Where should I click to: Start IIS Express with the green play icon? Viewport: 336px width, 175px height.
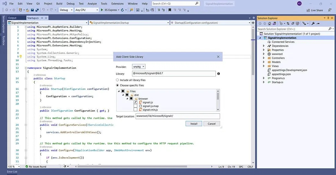coord(102,10)
